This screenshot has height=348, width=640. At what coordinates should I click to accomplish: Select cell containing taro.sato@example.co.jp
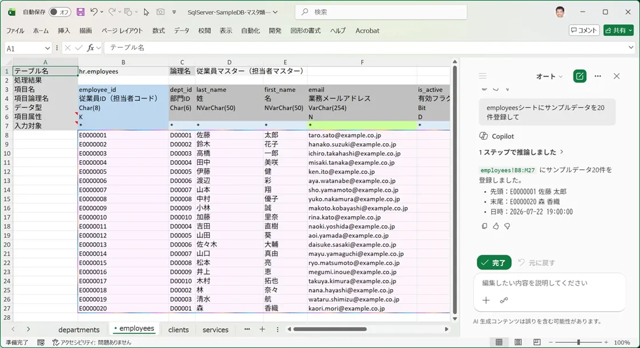coord(362,135)
